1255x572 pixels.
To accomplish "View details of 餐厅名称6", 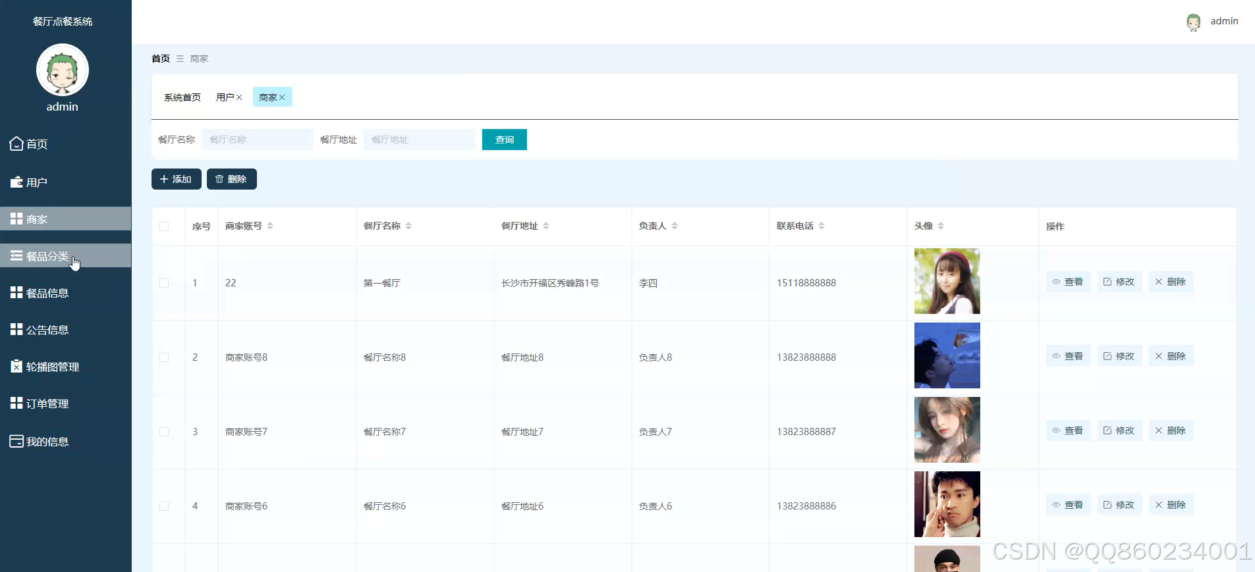I will pos(1068,505).
